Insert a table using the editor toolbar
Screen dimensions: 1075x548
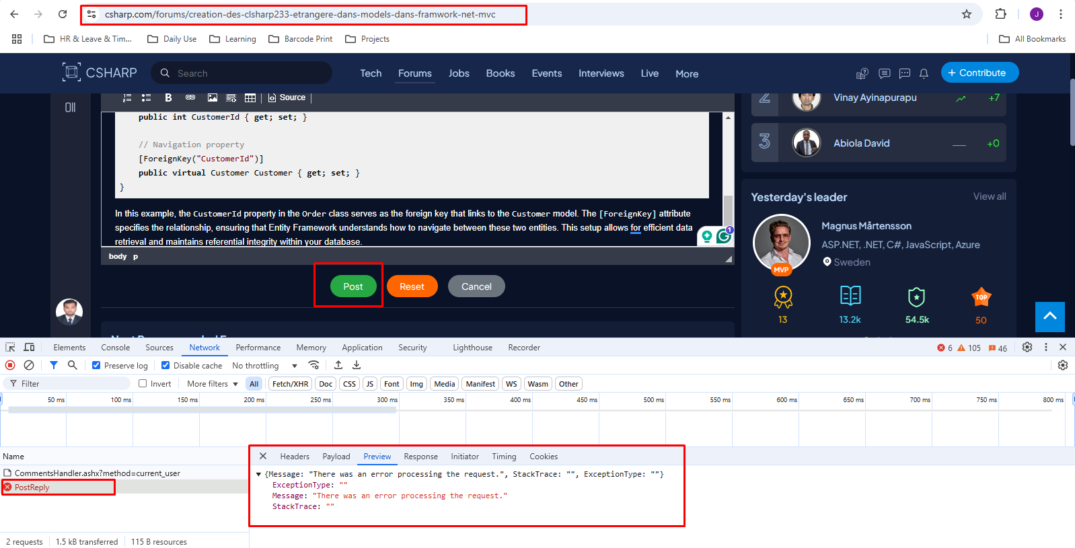[x=250, y=97]
